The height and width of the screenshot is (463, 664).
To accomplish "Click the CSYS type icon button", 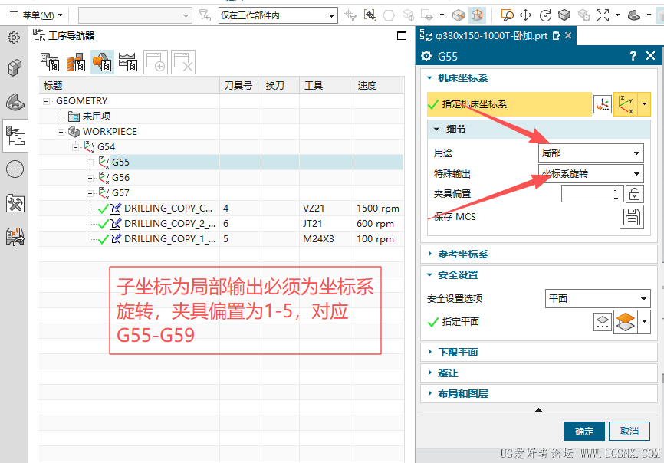I will coord(626,104).
